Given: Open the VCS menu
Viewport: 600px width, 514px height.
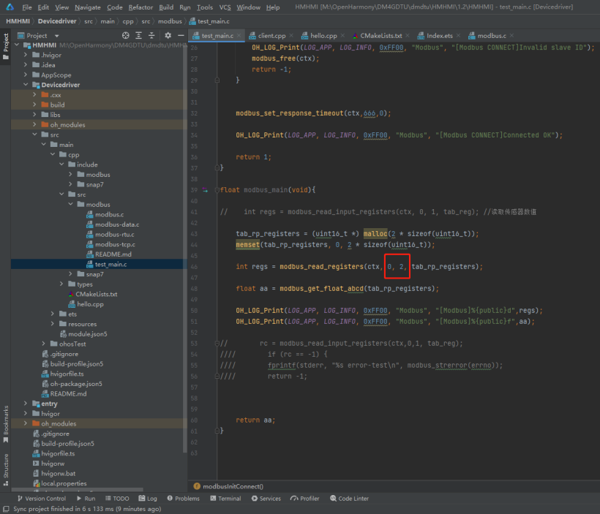Looking at the screenshot, I should (225, 7).
